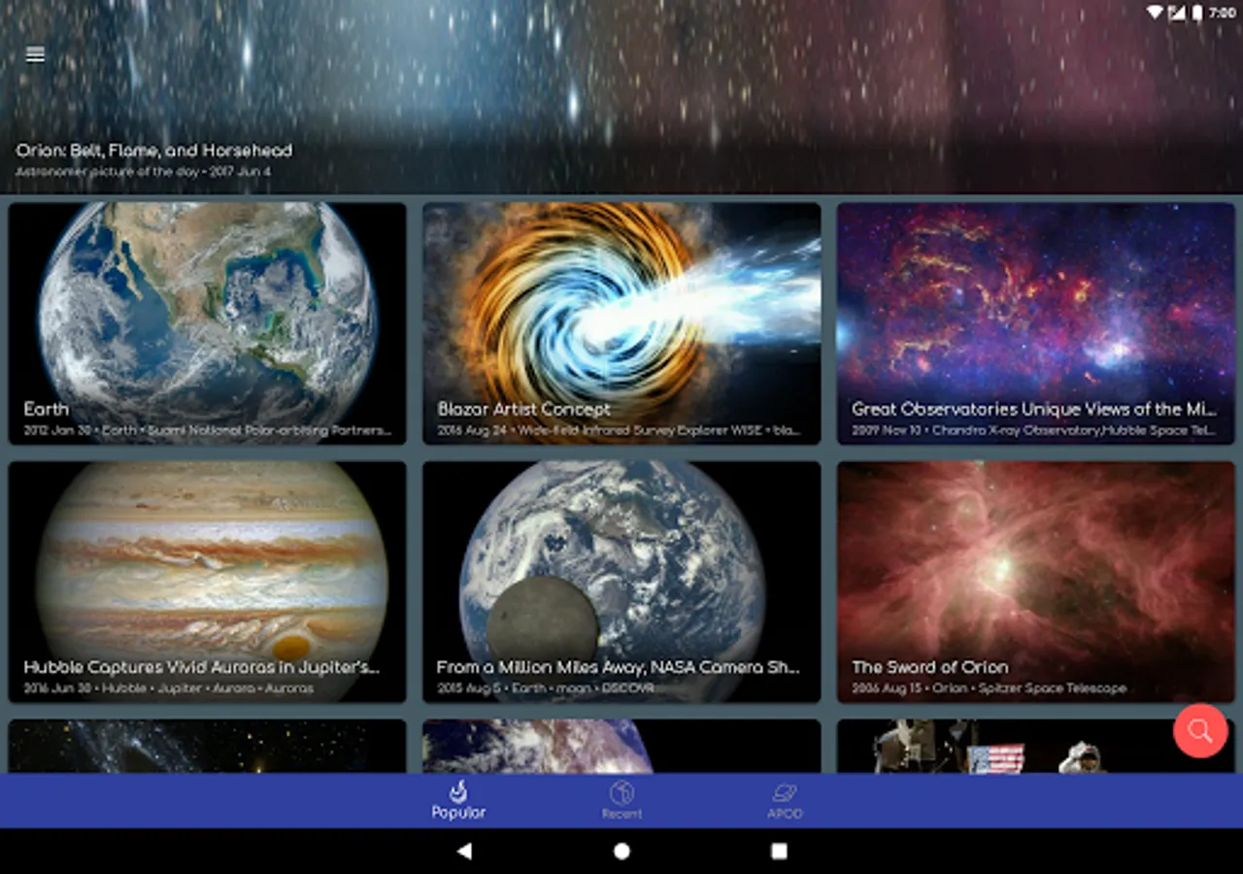Select 'From a Million Miles Away, NASA Camera' title
1243x874 pixels.
point(618,667)
